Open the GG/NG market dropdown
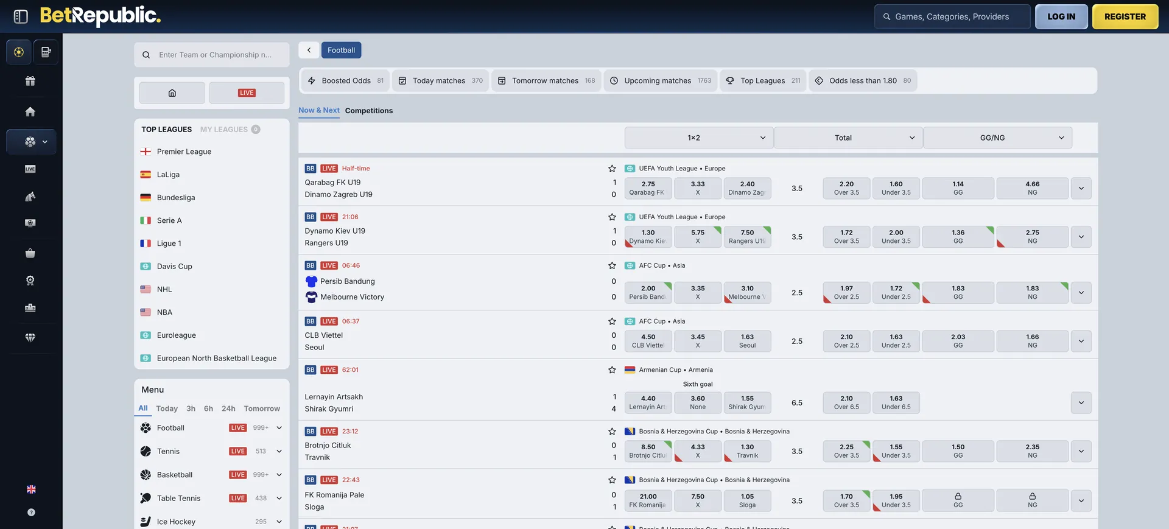This screenshot has width=1169, height=529. (x=997, y=138)
